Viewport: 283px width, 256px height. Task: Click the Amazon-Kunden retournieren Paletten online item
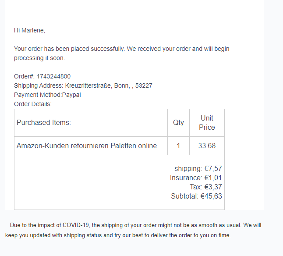tap(87, 146)
